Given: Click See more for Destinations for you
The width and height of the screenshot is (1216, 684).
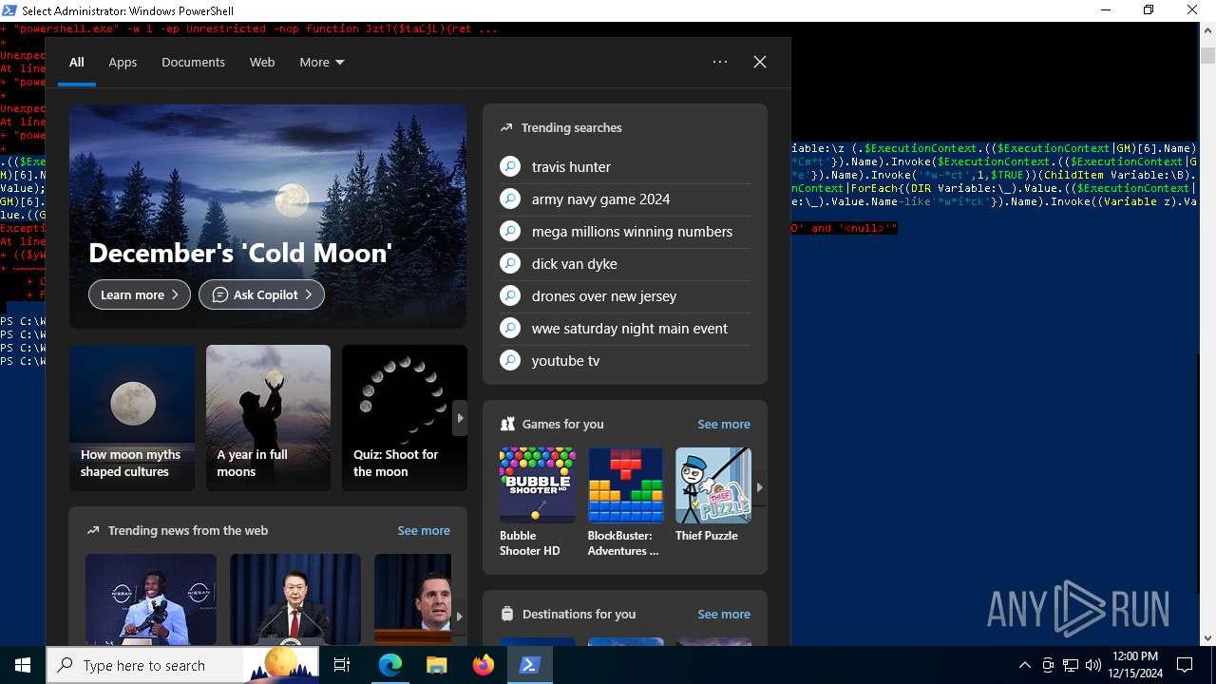Looking at the screenshot, I should (724, 615).
